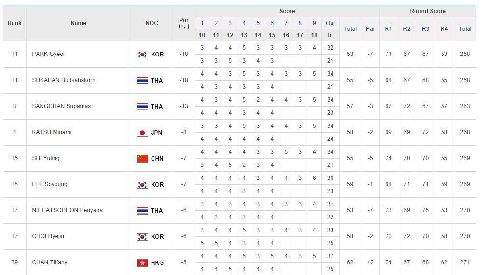The image size is (484, 275).
Task: Click Thailand flag beside SANGCHAN Supamas
Action: tap(142, 107)
